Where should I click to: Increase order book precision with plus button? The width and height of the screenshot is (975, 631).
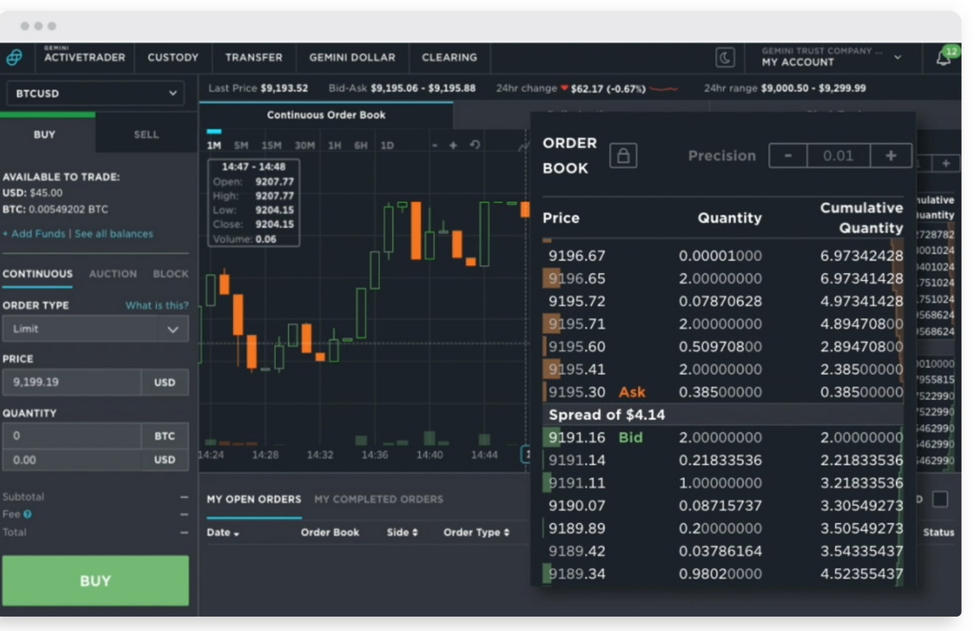[891, 155]
